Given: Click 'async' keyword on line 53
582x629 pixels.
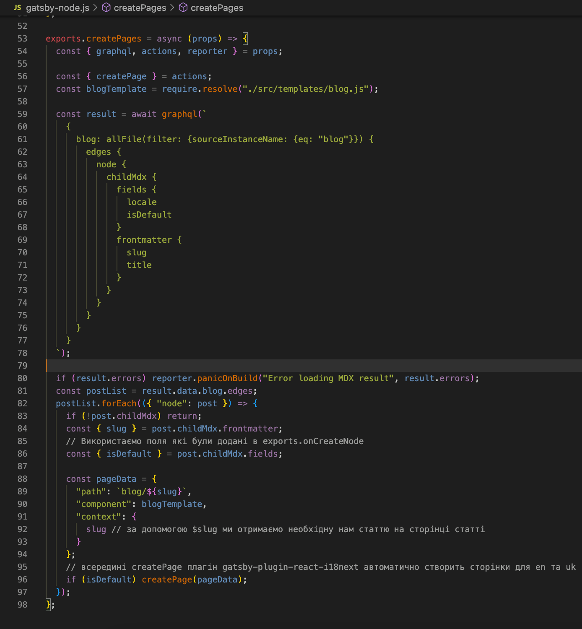Looking at the screenshot, I should point(169,39).
